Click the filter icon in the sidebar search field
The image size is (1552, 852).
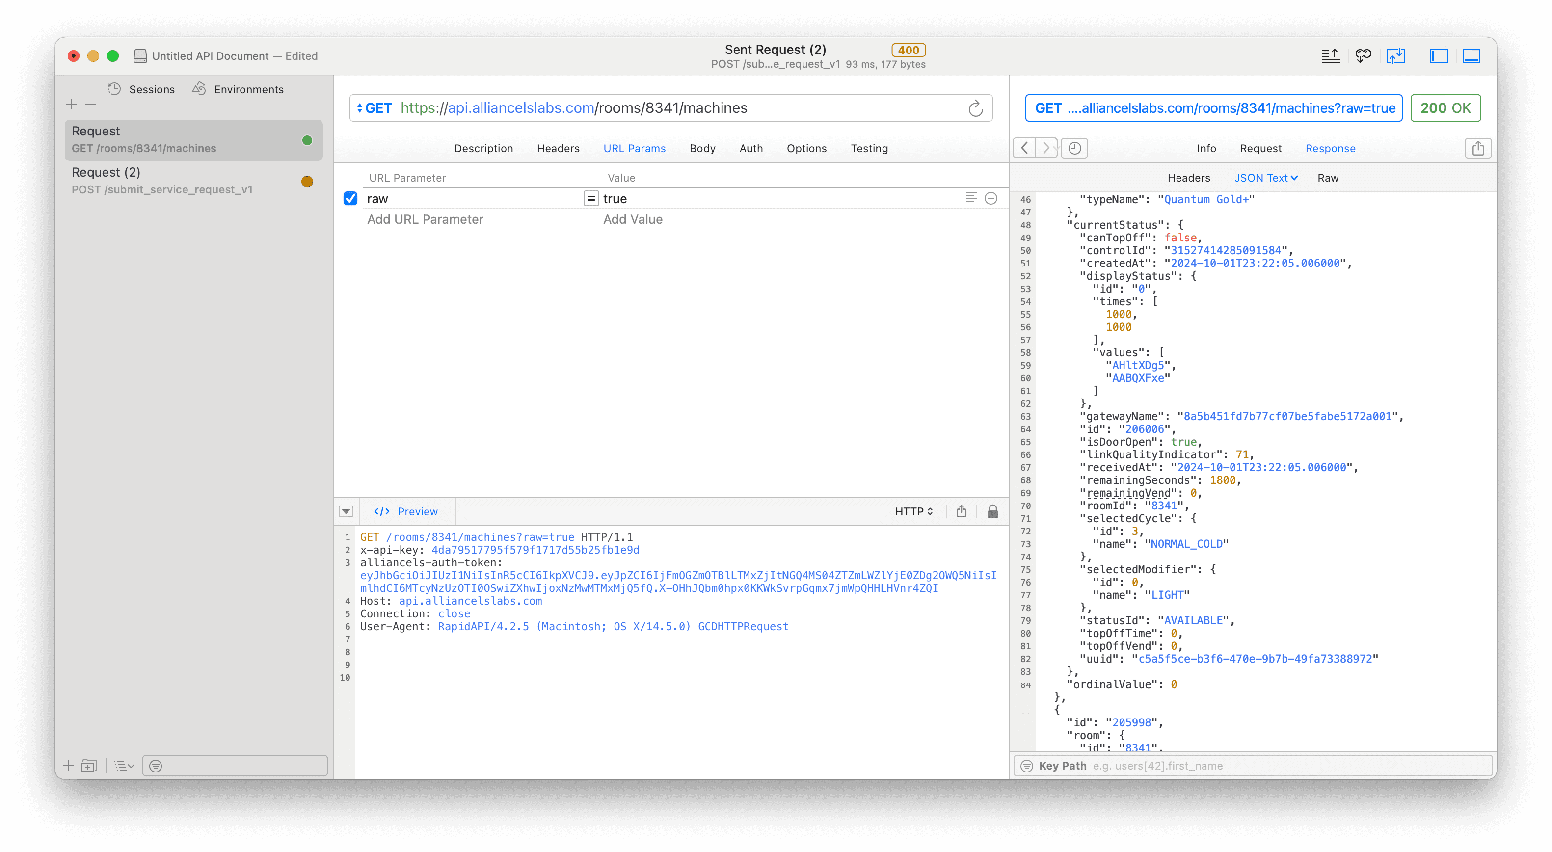(x=156, y=766)
